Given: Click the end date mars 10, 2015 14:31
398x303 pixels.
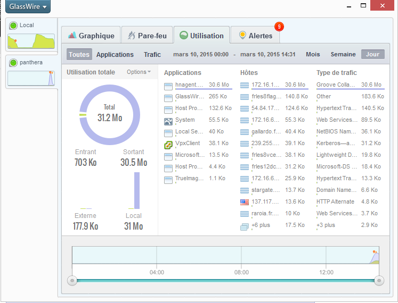Looking at the screenshot, I should [x=268, y=54].
